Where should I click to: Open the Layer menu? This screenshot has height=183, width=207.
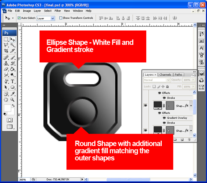pyautogui.click(x=37, y=11)
